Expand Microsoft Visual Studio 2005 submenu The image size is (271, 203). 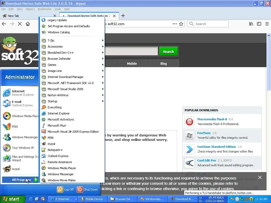[72, 89]
